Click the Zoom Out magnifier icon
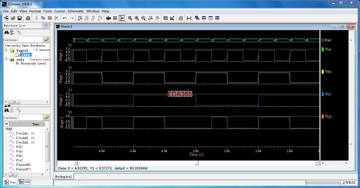The image size is (360, 188). click(143, 18)
